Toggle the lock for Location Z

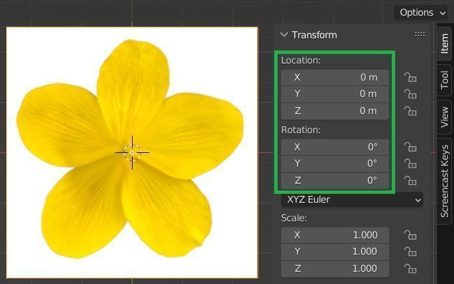(410, 111)
